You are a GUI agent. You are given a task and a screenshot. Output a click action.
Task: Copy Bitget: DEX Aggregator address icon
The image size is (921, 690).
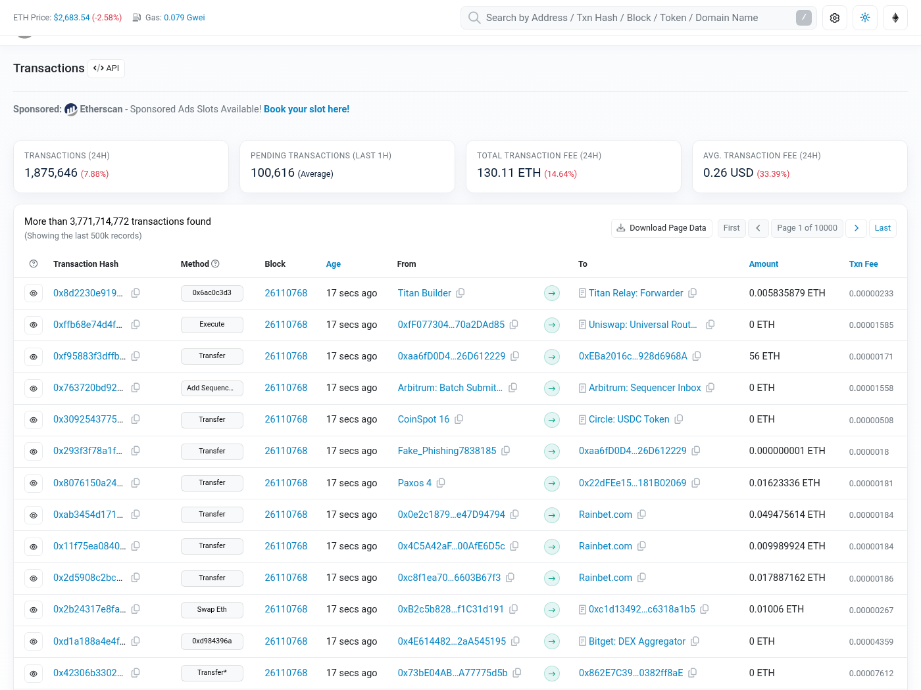point(695,641)
